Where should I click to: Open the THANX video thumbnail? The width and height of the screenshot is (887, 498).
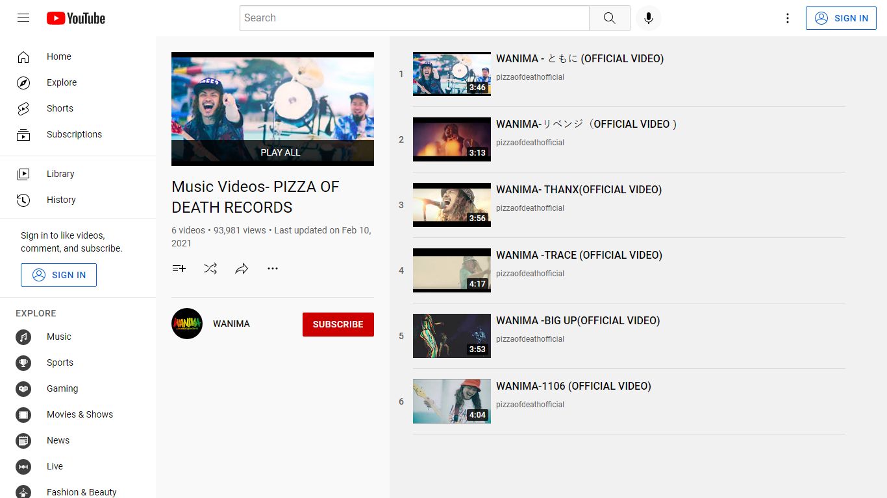[452, 205]
